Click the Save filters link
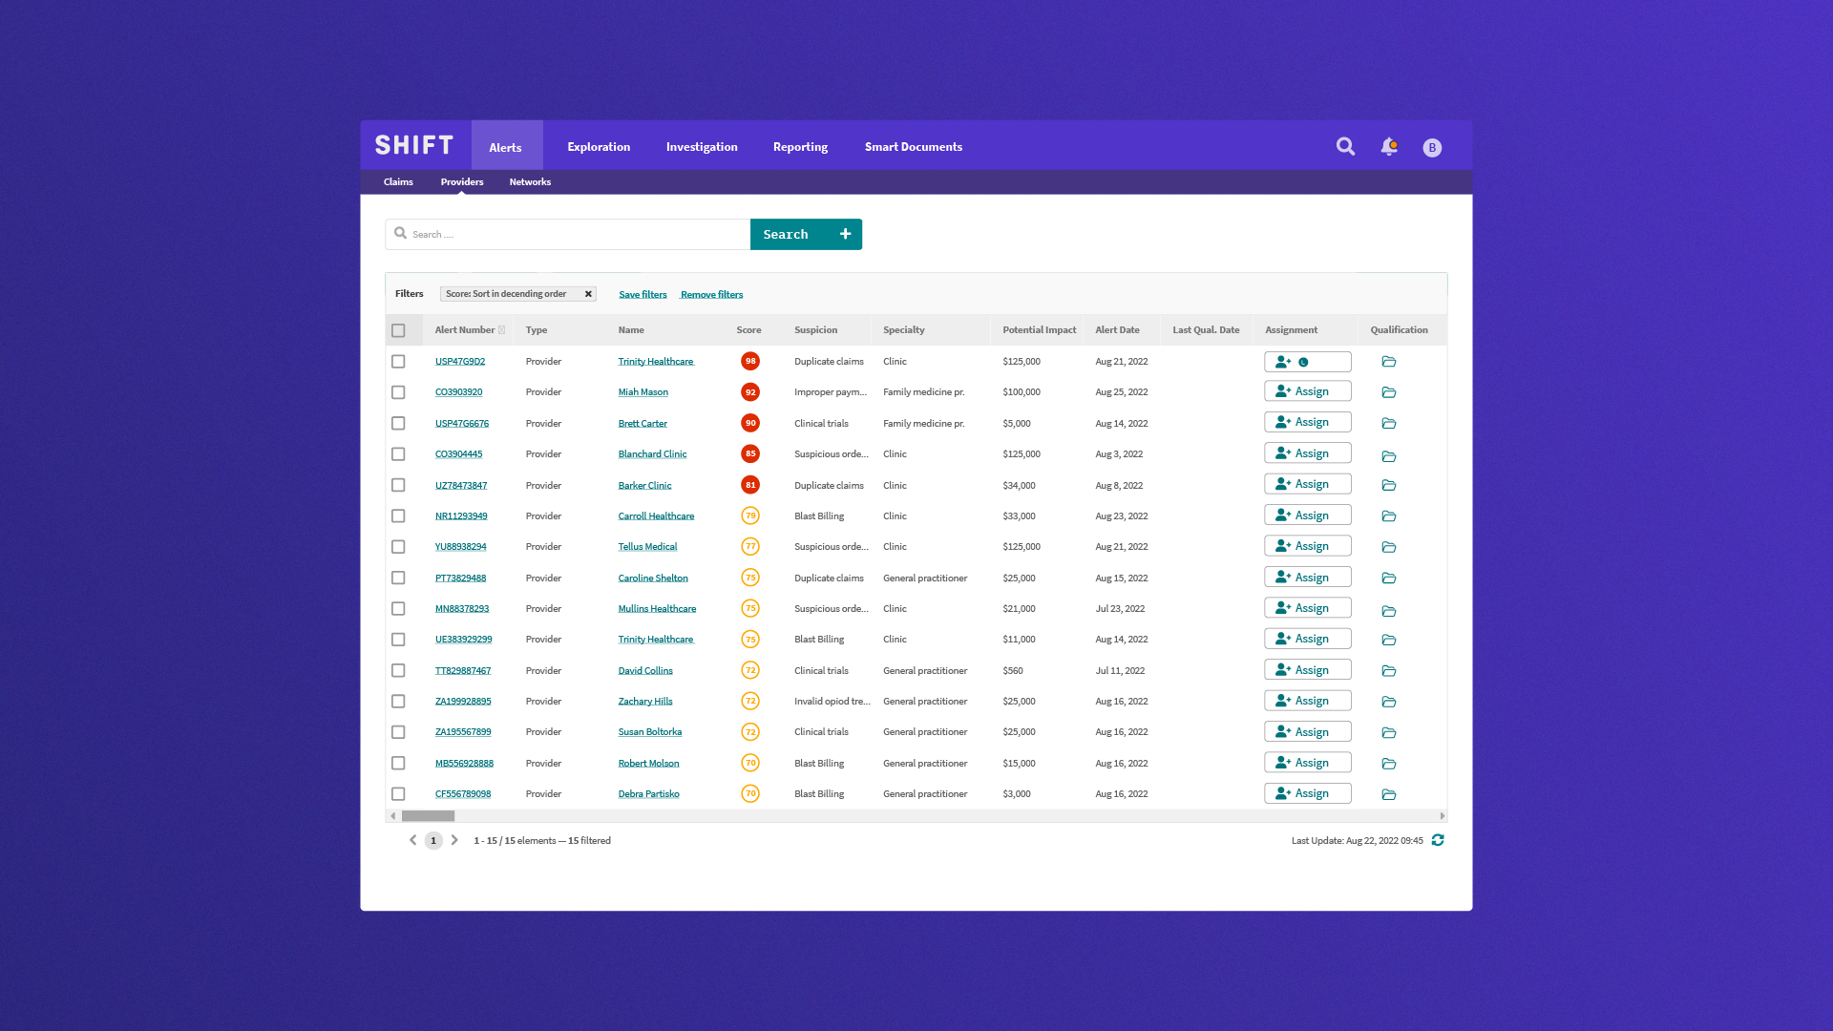This screenshot has height=1031, width=1833. click(643, 294)
